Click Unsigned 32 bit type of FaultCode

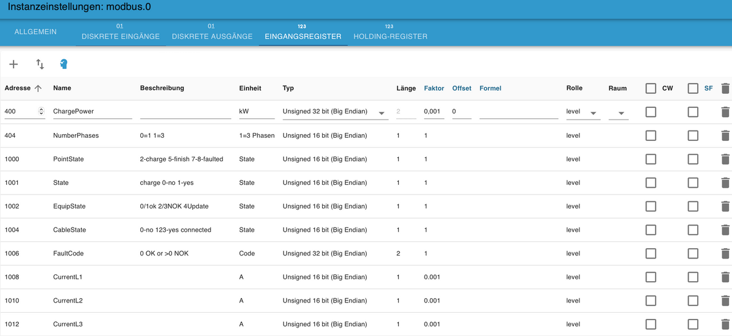[x=325, y=253]
